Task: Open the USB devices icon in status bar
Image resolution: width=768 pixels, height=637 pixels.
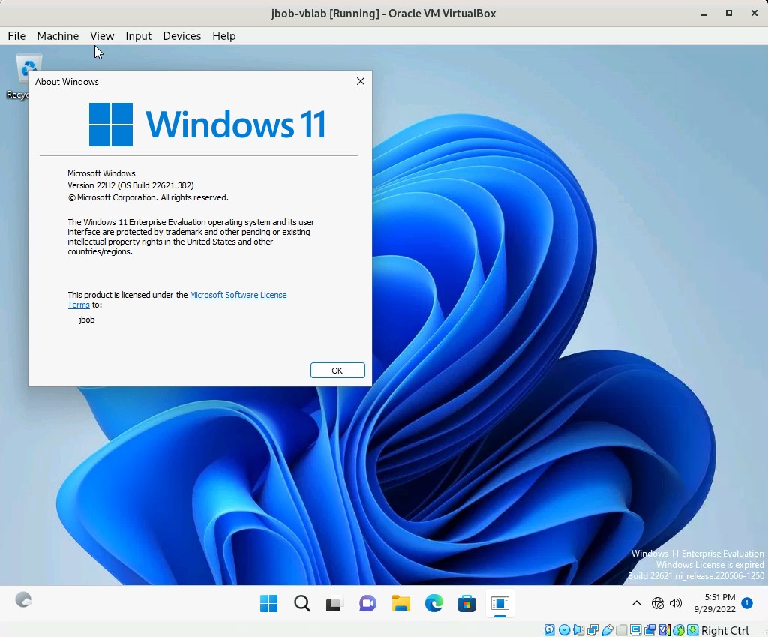Action: [607, 630]
